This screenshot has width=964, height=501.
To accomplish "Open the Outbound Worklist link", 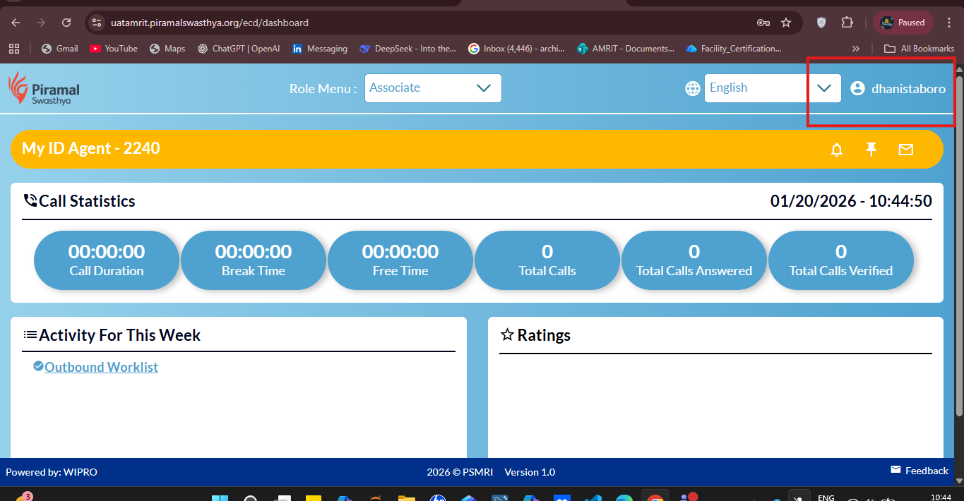I will tap(101, 367).
